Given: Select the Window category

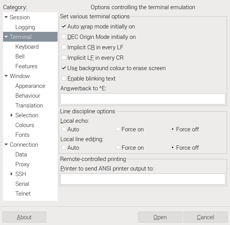Looking at the screenshot, I should (20, 76).
